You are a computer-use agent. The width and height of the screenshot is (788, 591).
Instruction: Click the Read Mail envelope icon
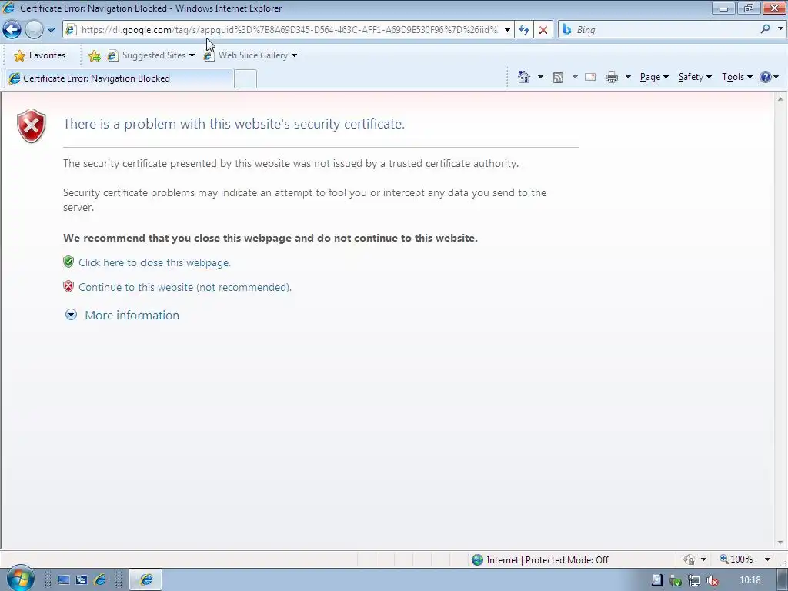pos(590,77)
